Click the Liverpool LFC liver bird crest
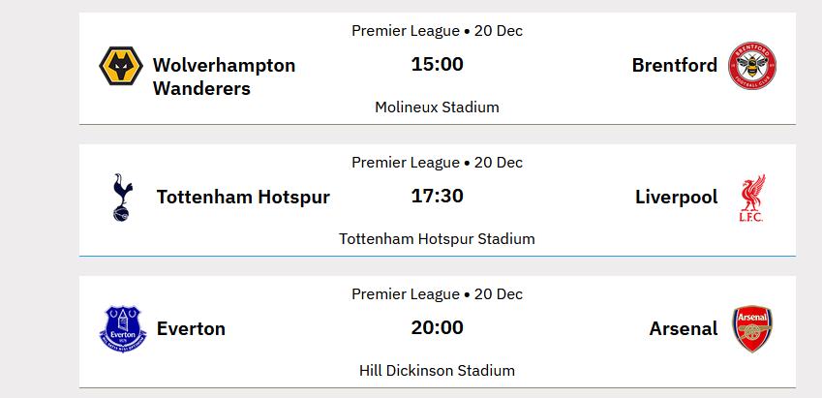 click(752, 198)
